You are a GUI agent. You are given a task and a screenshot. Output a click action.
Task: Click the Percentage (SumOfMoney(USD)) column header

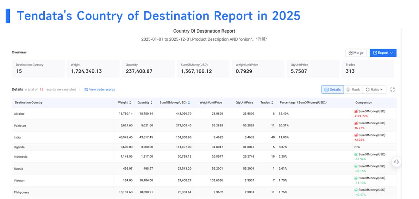coord(303,102)
